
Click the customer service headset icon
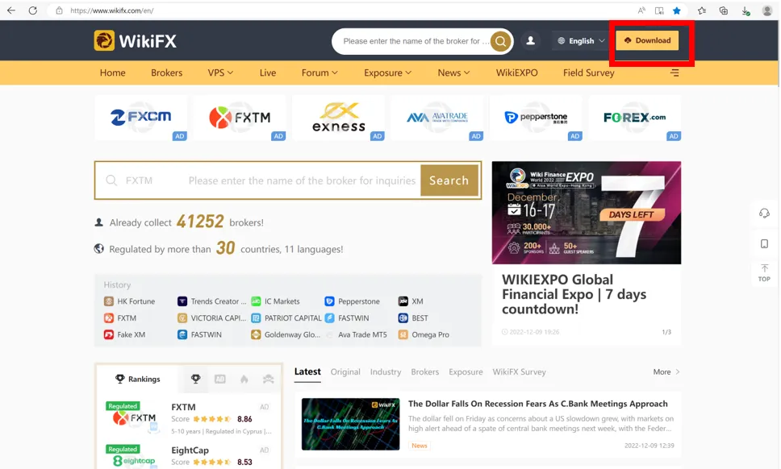click(764, 214)
